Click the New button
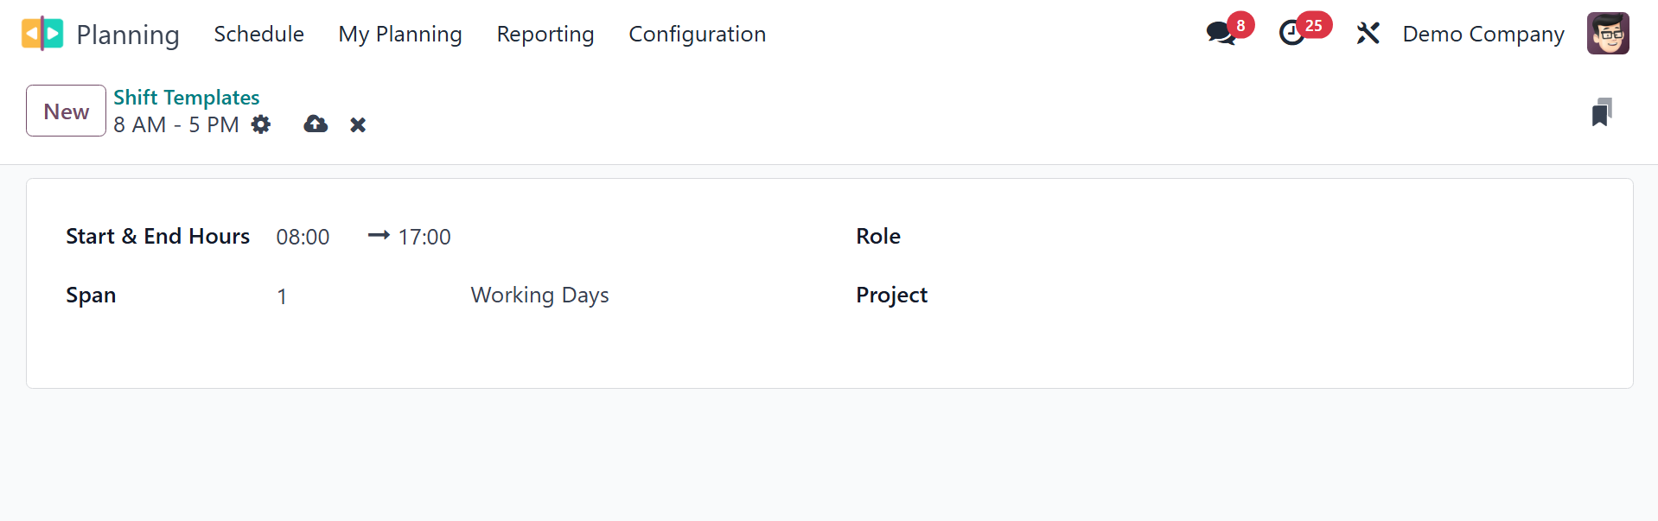Image resolution: width=1658 pixels, height=521 pixels. tap(66, 111)
